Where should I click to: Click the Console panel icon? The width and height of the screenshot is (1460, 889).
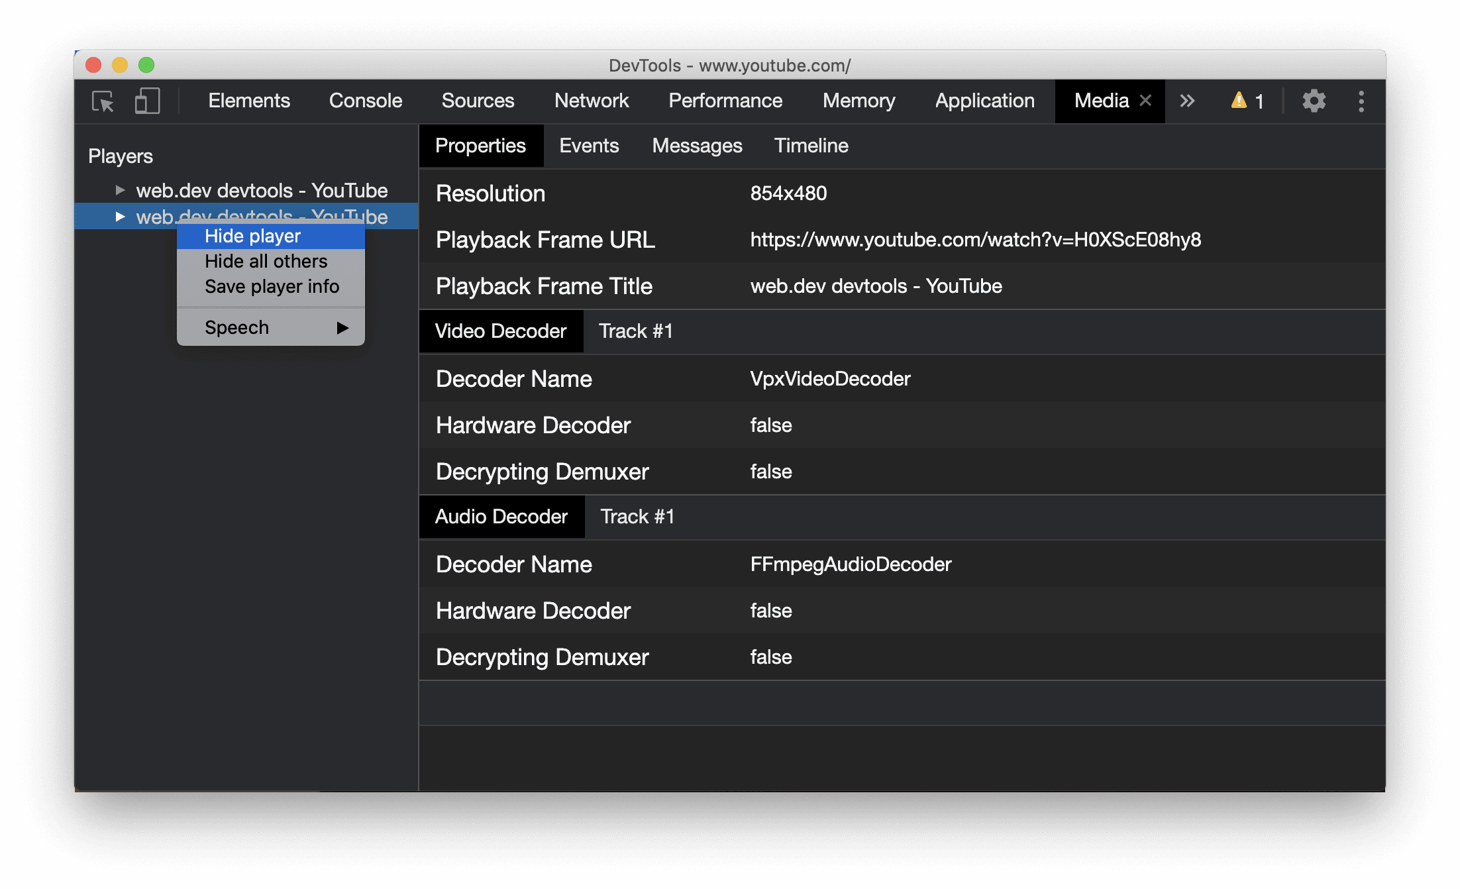(x=366, y=101)
